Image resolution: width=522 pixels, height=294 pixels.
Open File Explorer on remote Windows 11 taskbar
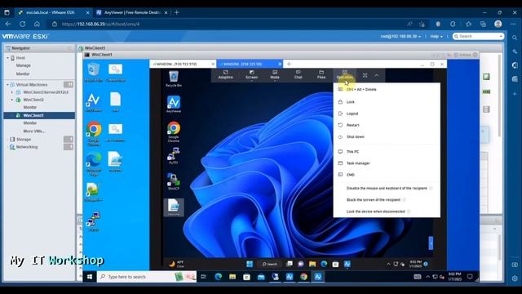click(x=312, y=264)
